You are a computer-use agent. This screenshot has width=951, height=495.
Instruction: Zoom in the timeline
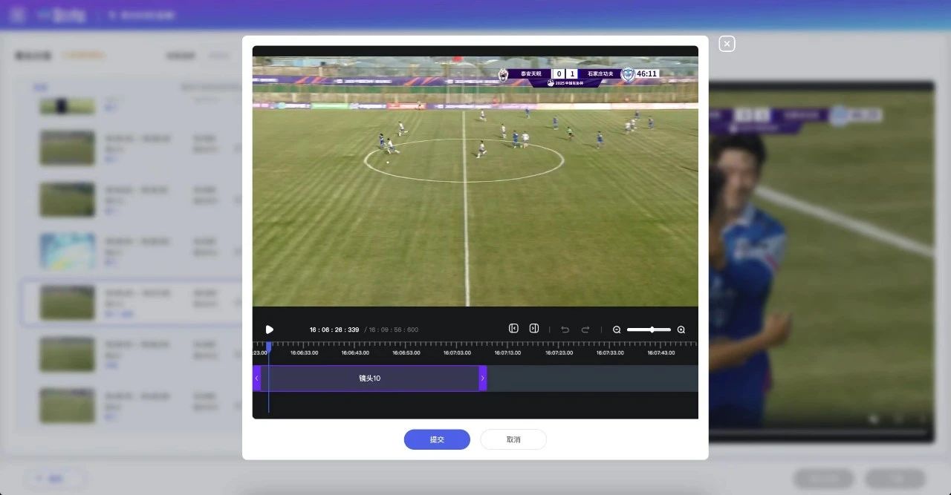tap(681, 330)
